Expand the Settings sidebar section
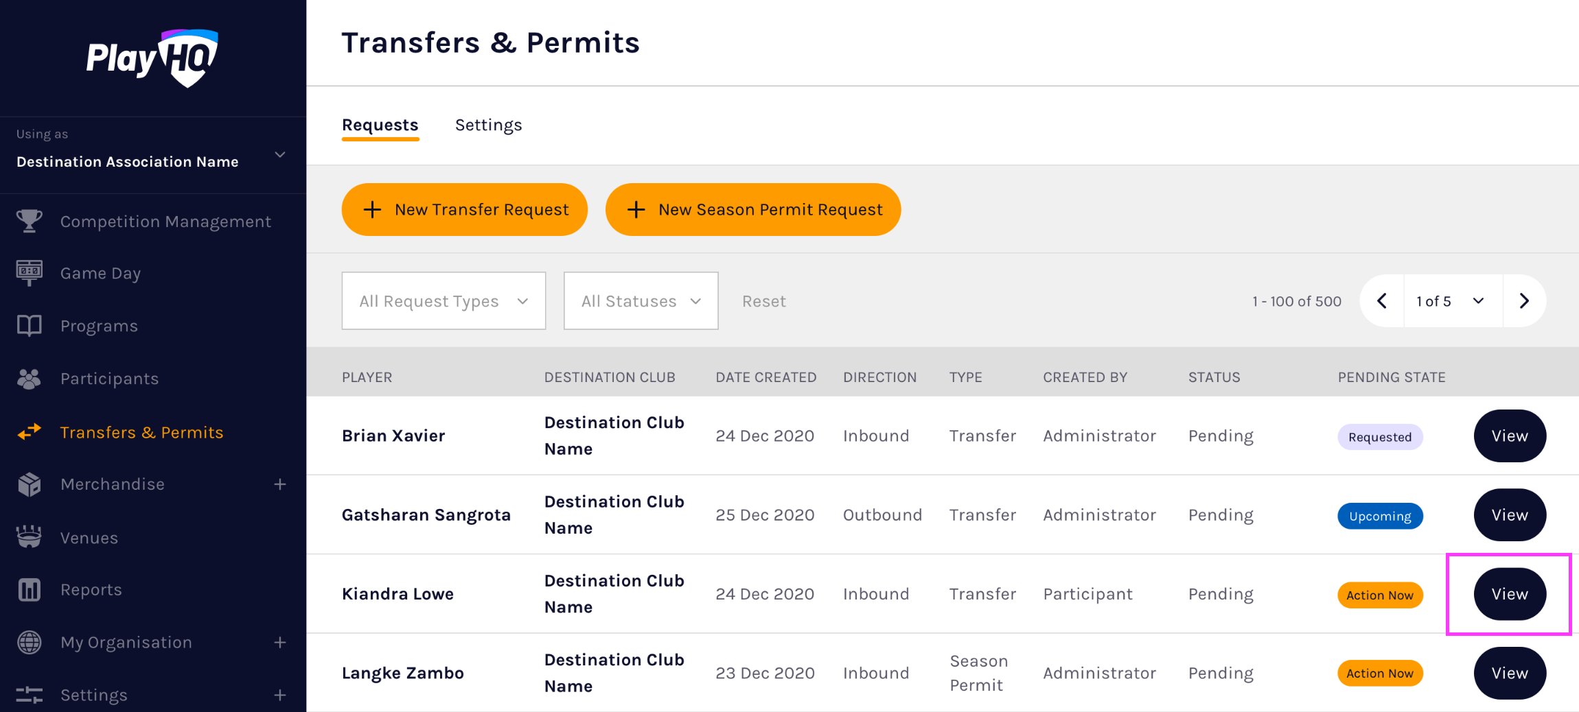 (280, 695)
